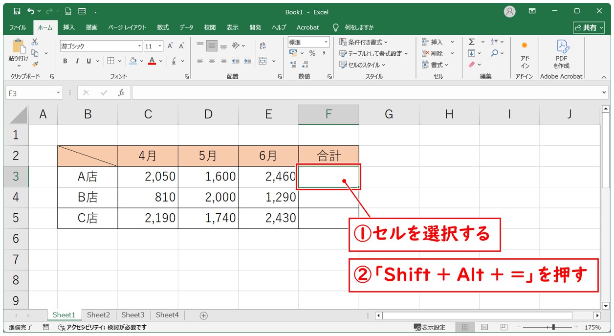The width and height of the screenshot is (614, 336).
Task: Click the Name Box showing F3
Action: 30,92
